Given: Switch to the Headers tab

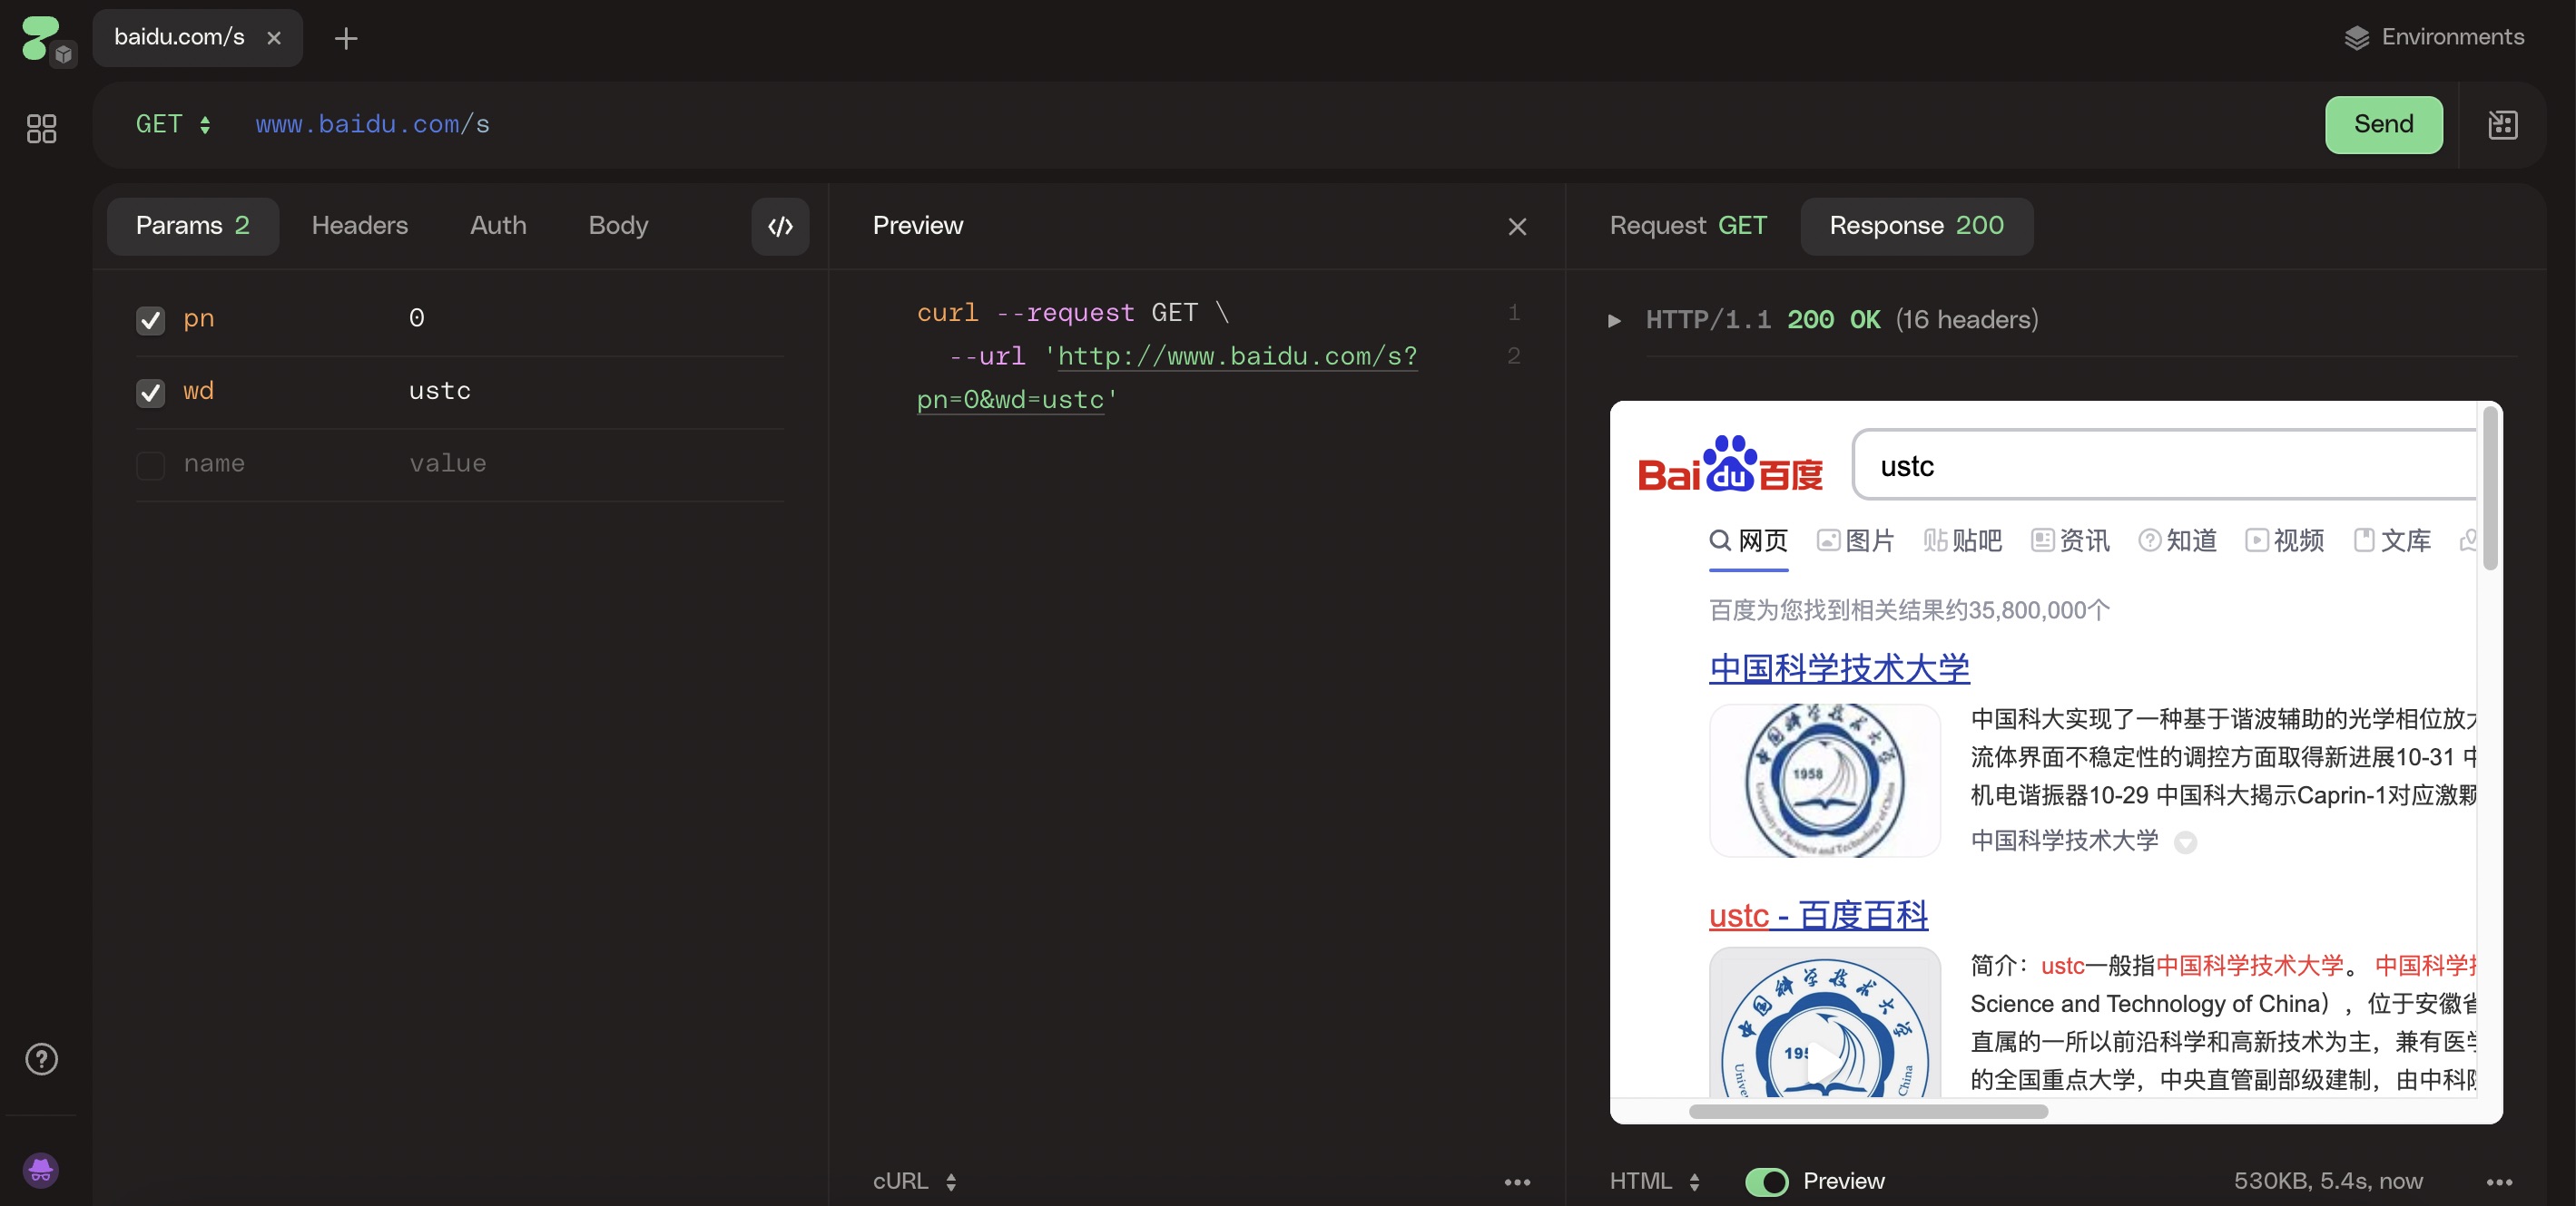Looking at the screenshot, I should (x=360, y=226).
